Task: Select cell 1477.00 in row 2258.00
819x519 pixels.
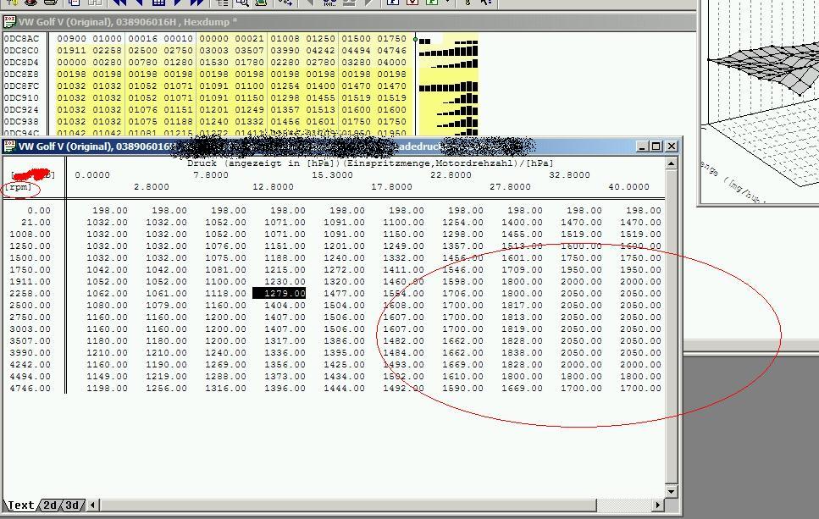Action: click(344, 294)
